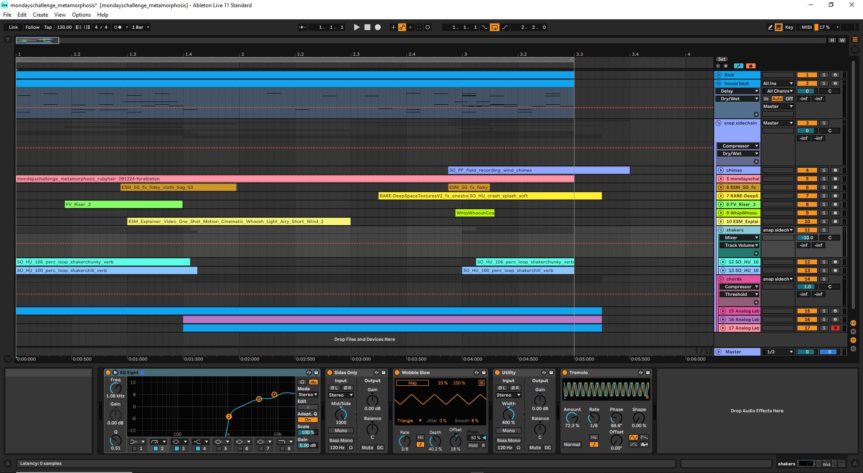The height and width of the screenshot is (473, 863).
Task: Open EQ Eight Stereo mode dropdown
Action: click(x=308, y=395)
